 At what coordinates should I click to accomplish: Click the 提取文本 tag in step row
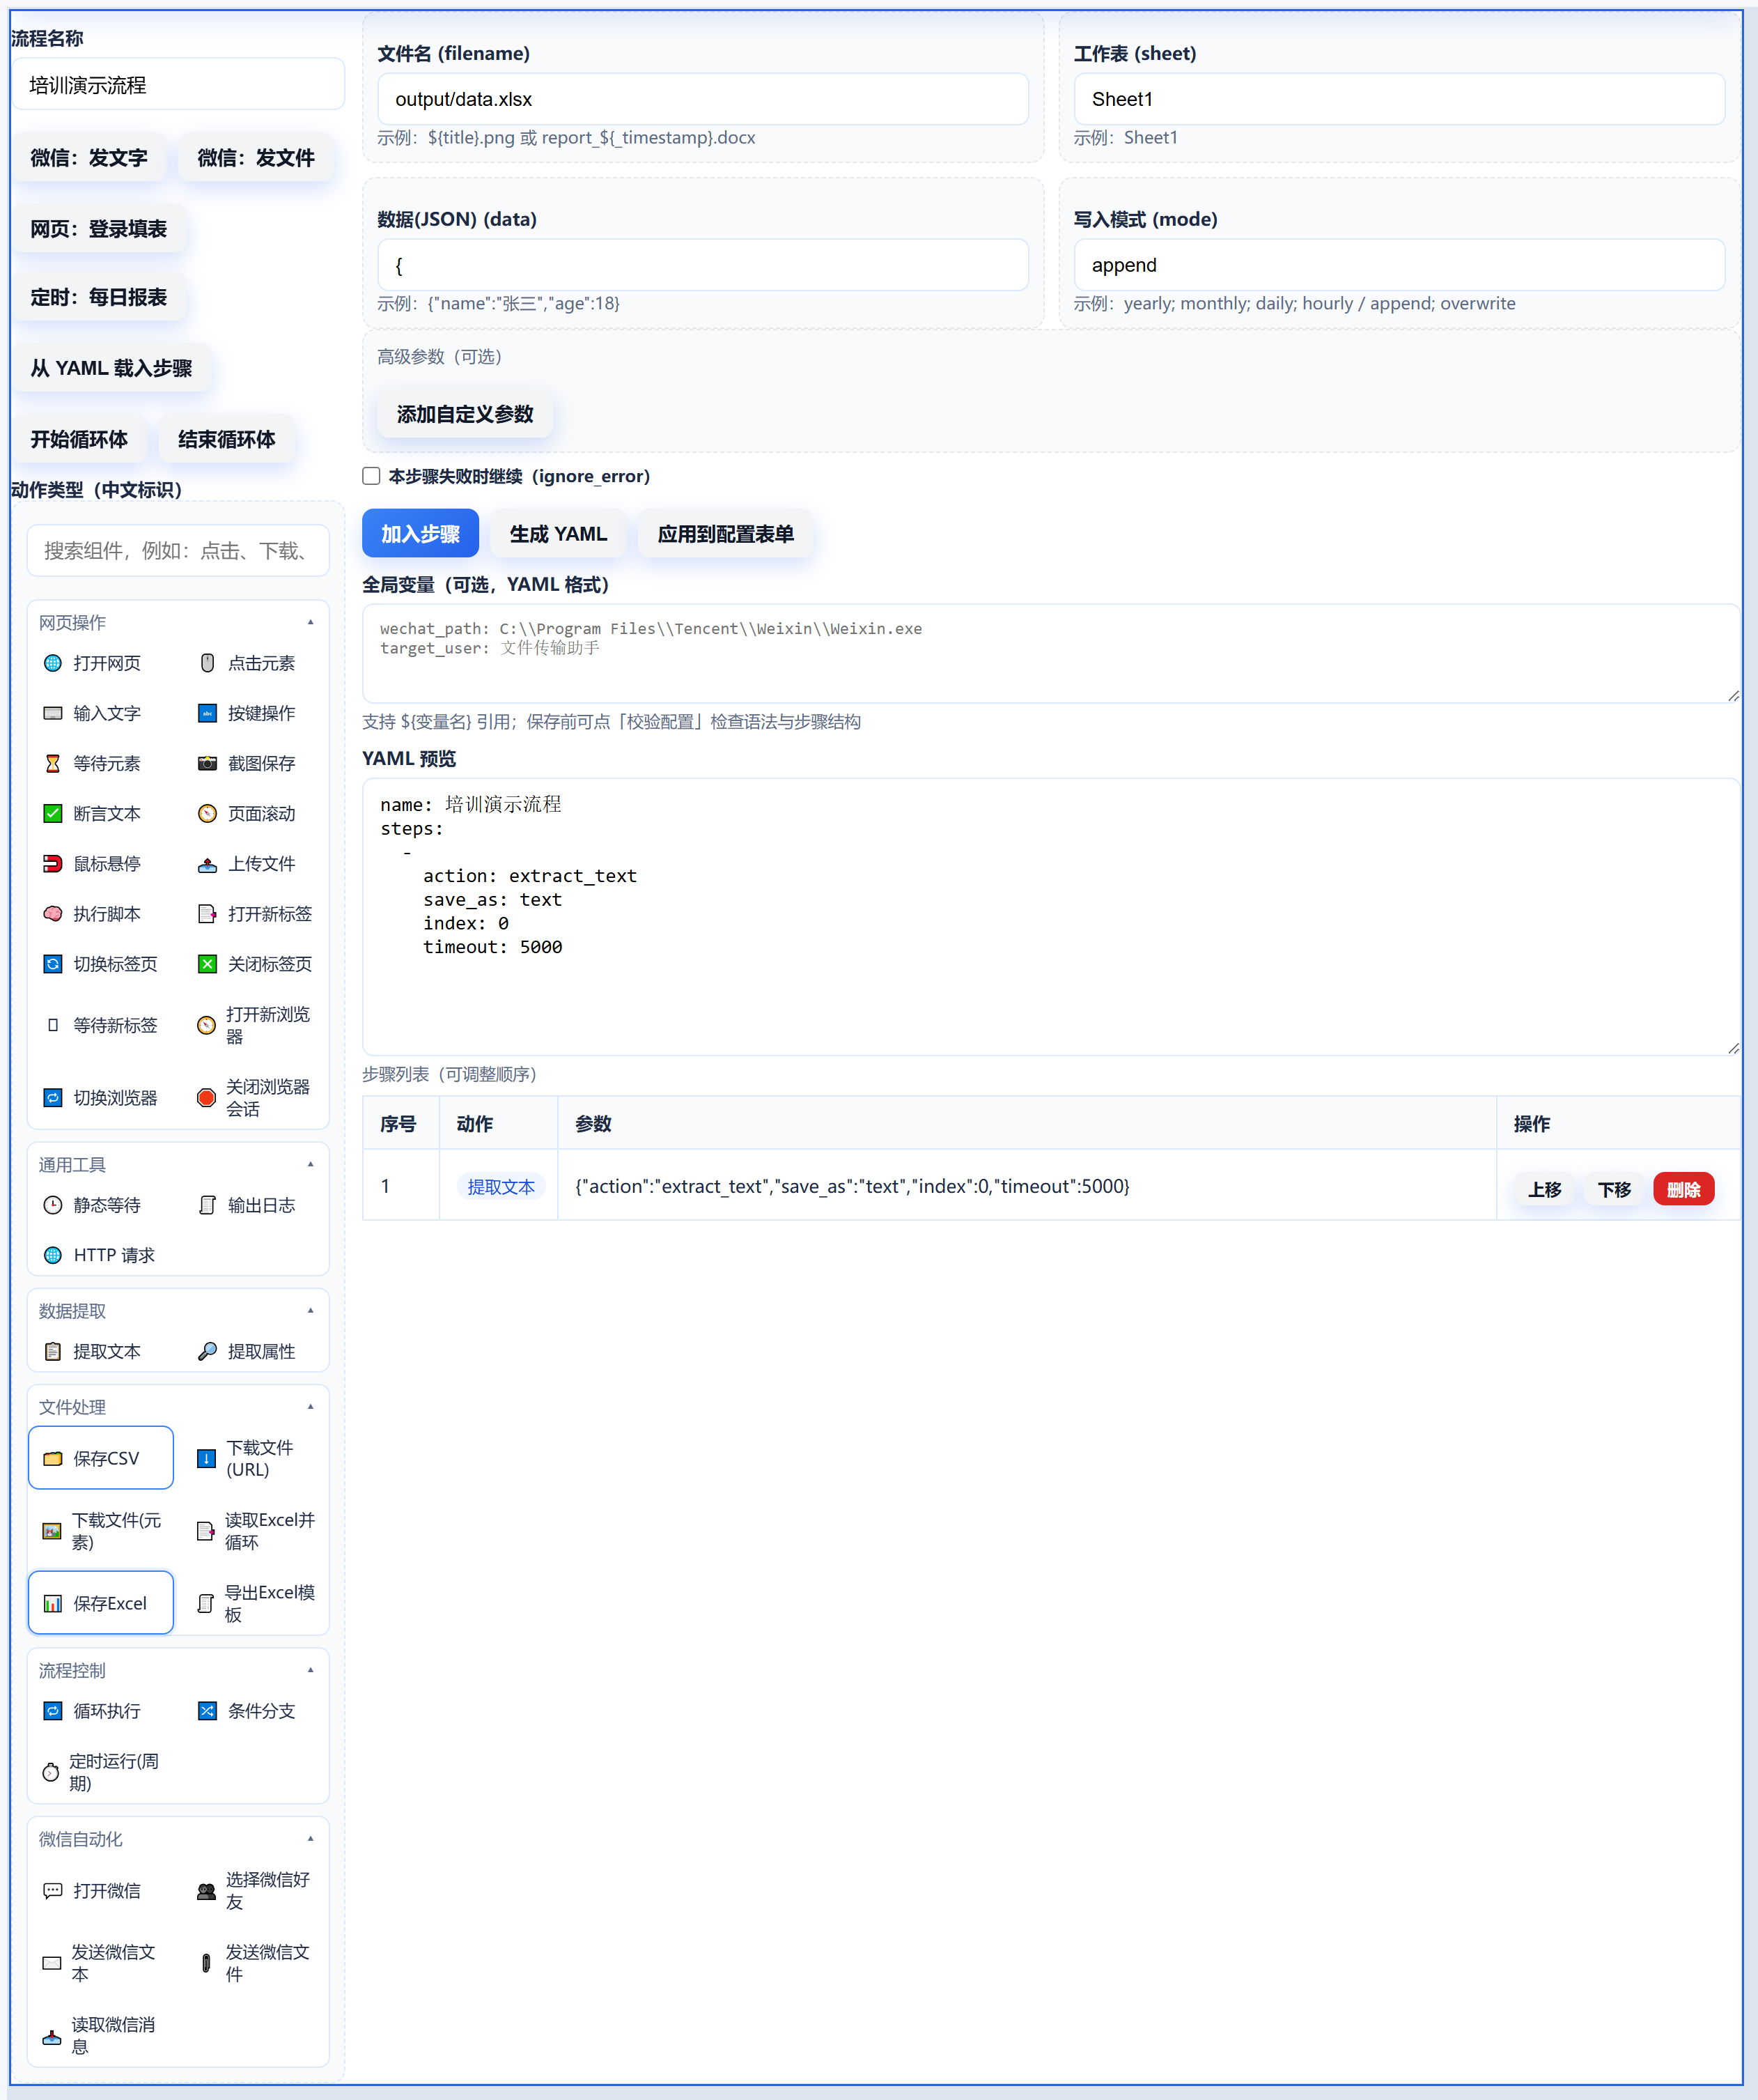tap(501, 1186)
